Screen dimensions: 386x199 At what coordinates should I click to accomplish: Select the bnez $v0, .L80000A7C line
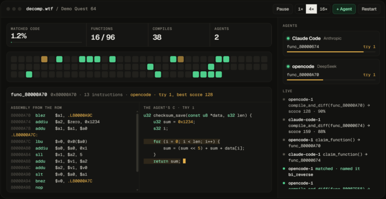tap(52, 181)
